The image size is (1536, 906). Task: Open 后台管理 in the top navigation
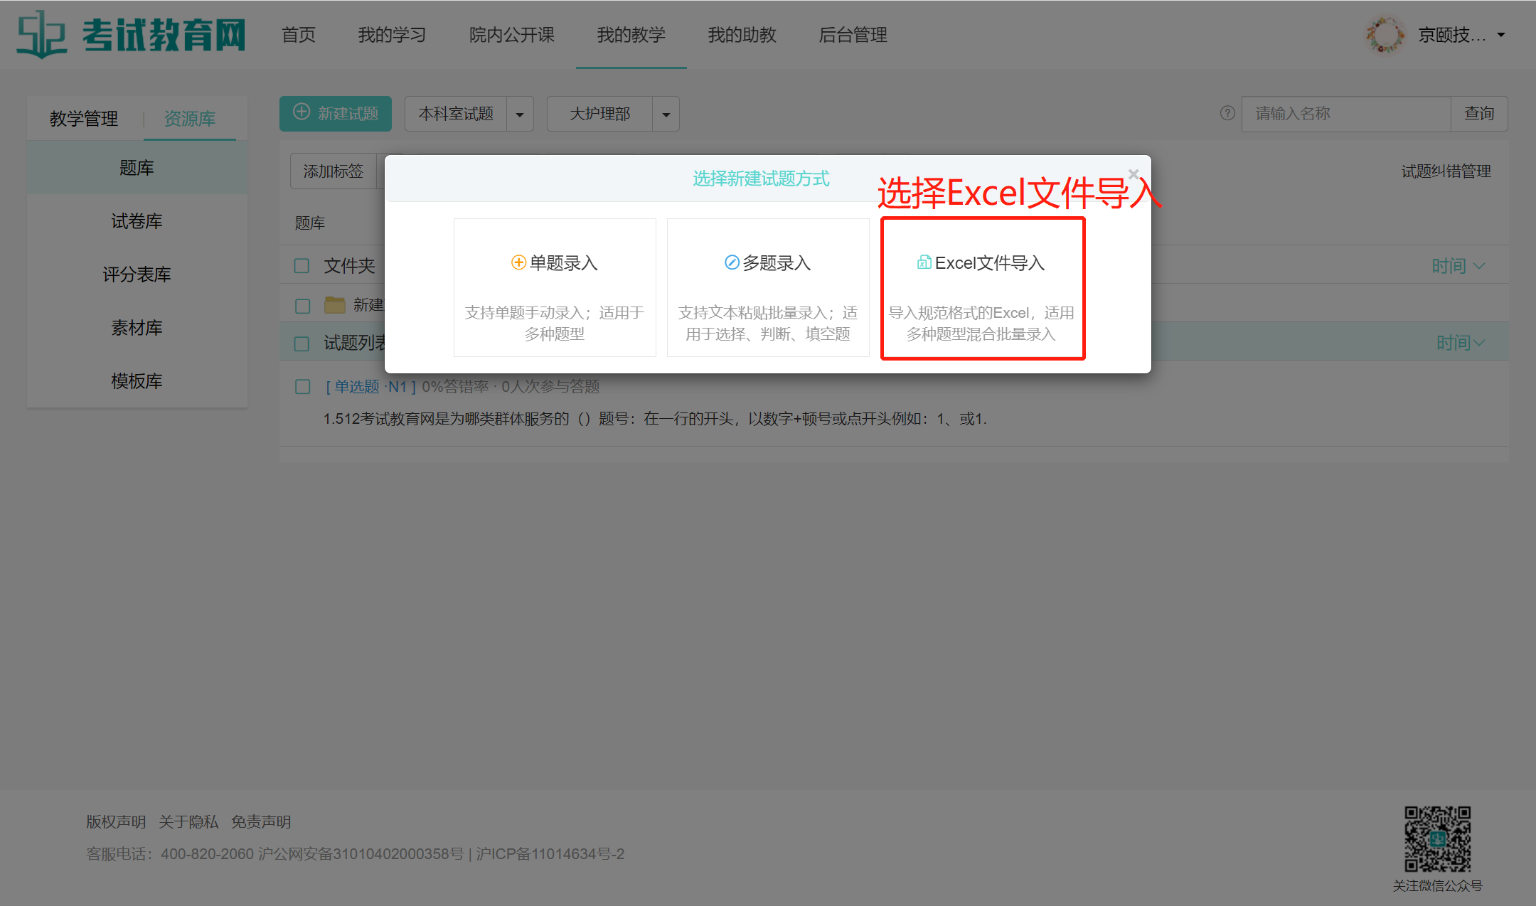click(853, 35)
